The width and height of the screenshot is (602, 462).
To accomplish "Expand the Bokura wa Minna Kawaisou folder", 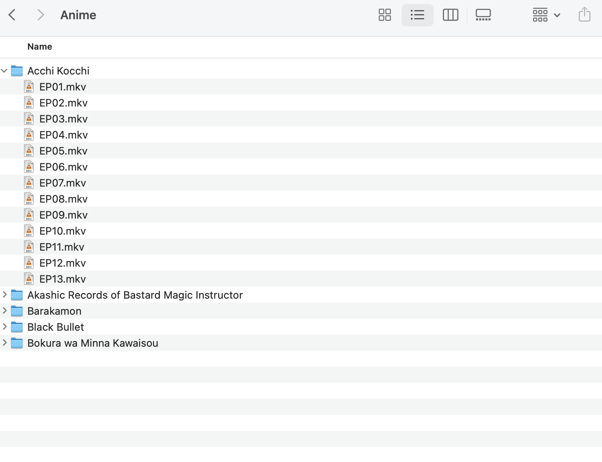I will tap(4, 343).
